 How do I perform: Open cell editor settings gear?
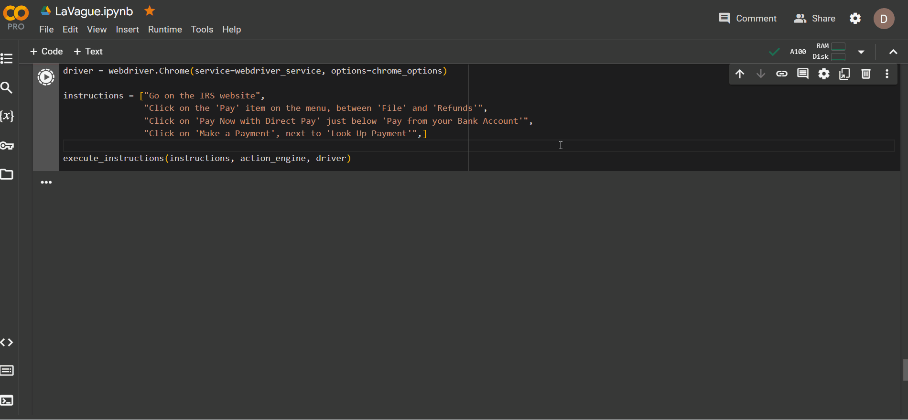tap(824, 74)
